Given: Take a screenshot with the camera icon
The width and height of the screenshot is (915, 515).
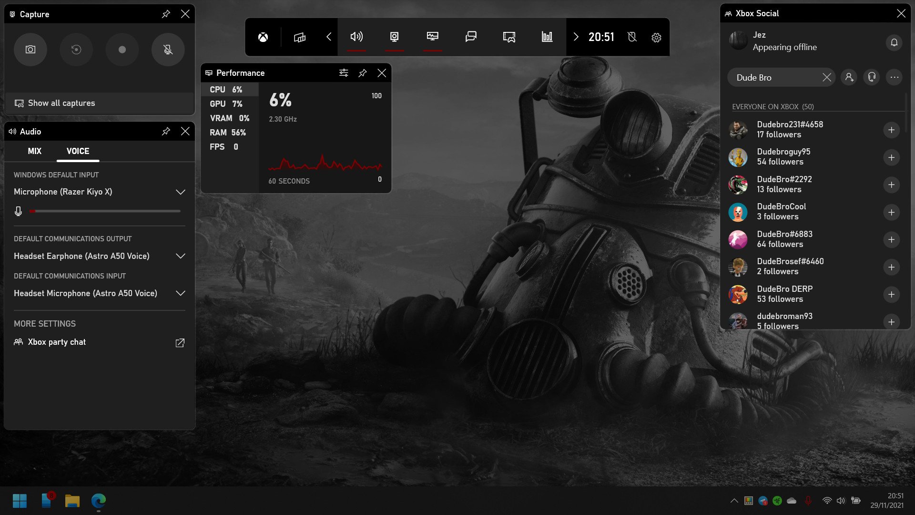Looking at the screenshot, I should click(x=30, y=50).
